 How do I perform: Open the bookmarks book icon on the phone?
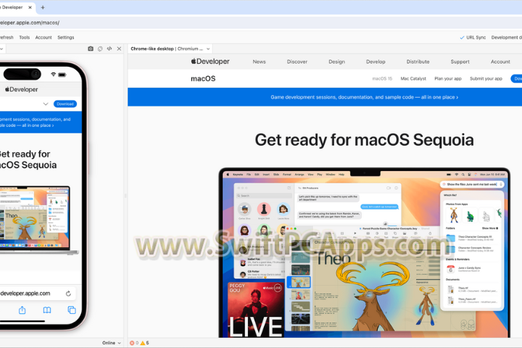click(47, 310)
